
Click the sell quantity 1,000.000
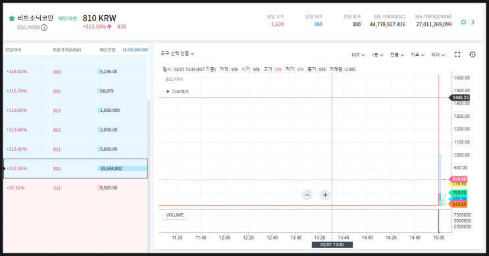pos(110,110)
